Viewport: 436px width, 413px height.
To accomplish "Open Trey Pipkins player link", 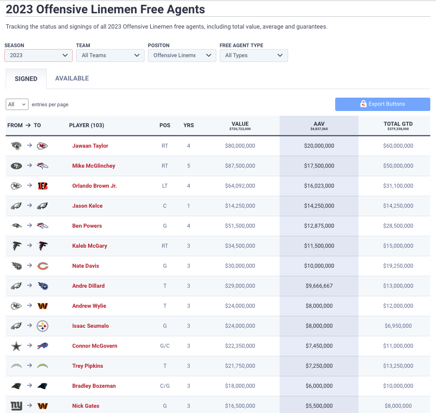I will click(x=87, y=366).
